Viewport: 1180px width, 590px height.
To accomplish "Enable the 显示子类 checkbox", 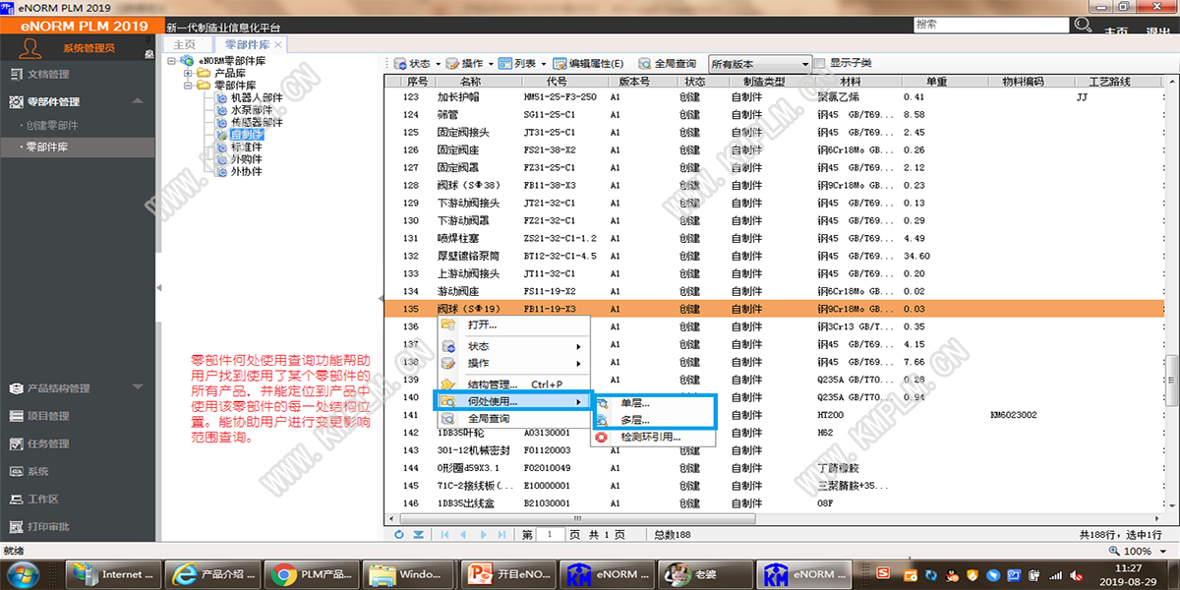I will click(822, 63).
